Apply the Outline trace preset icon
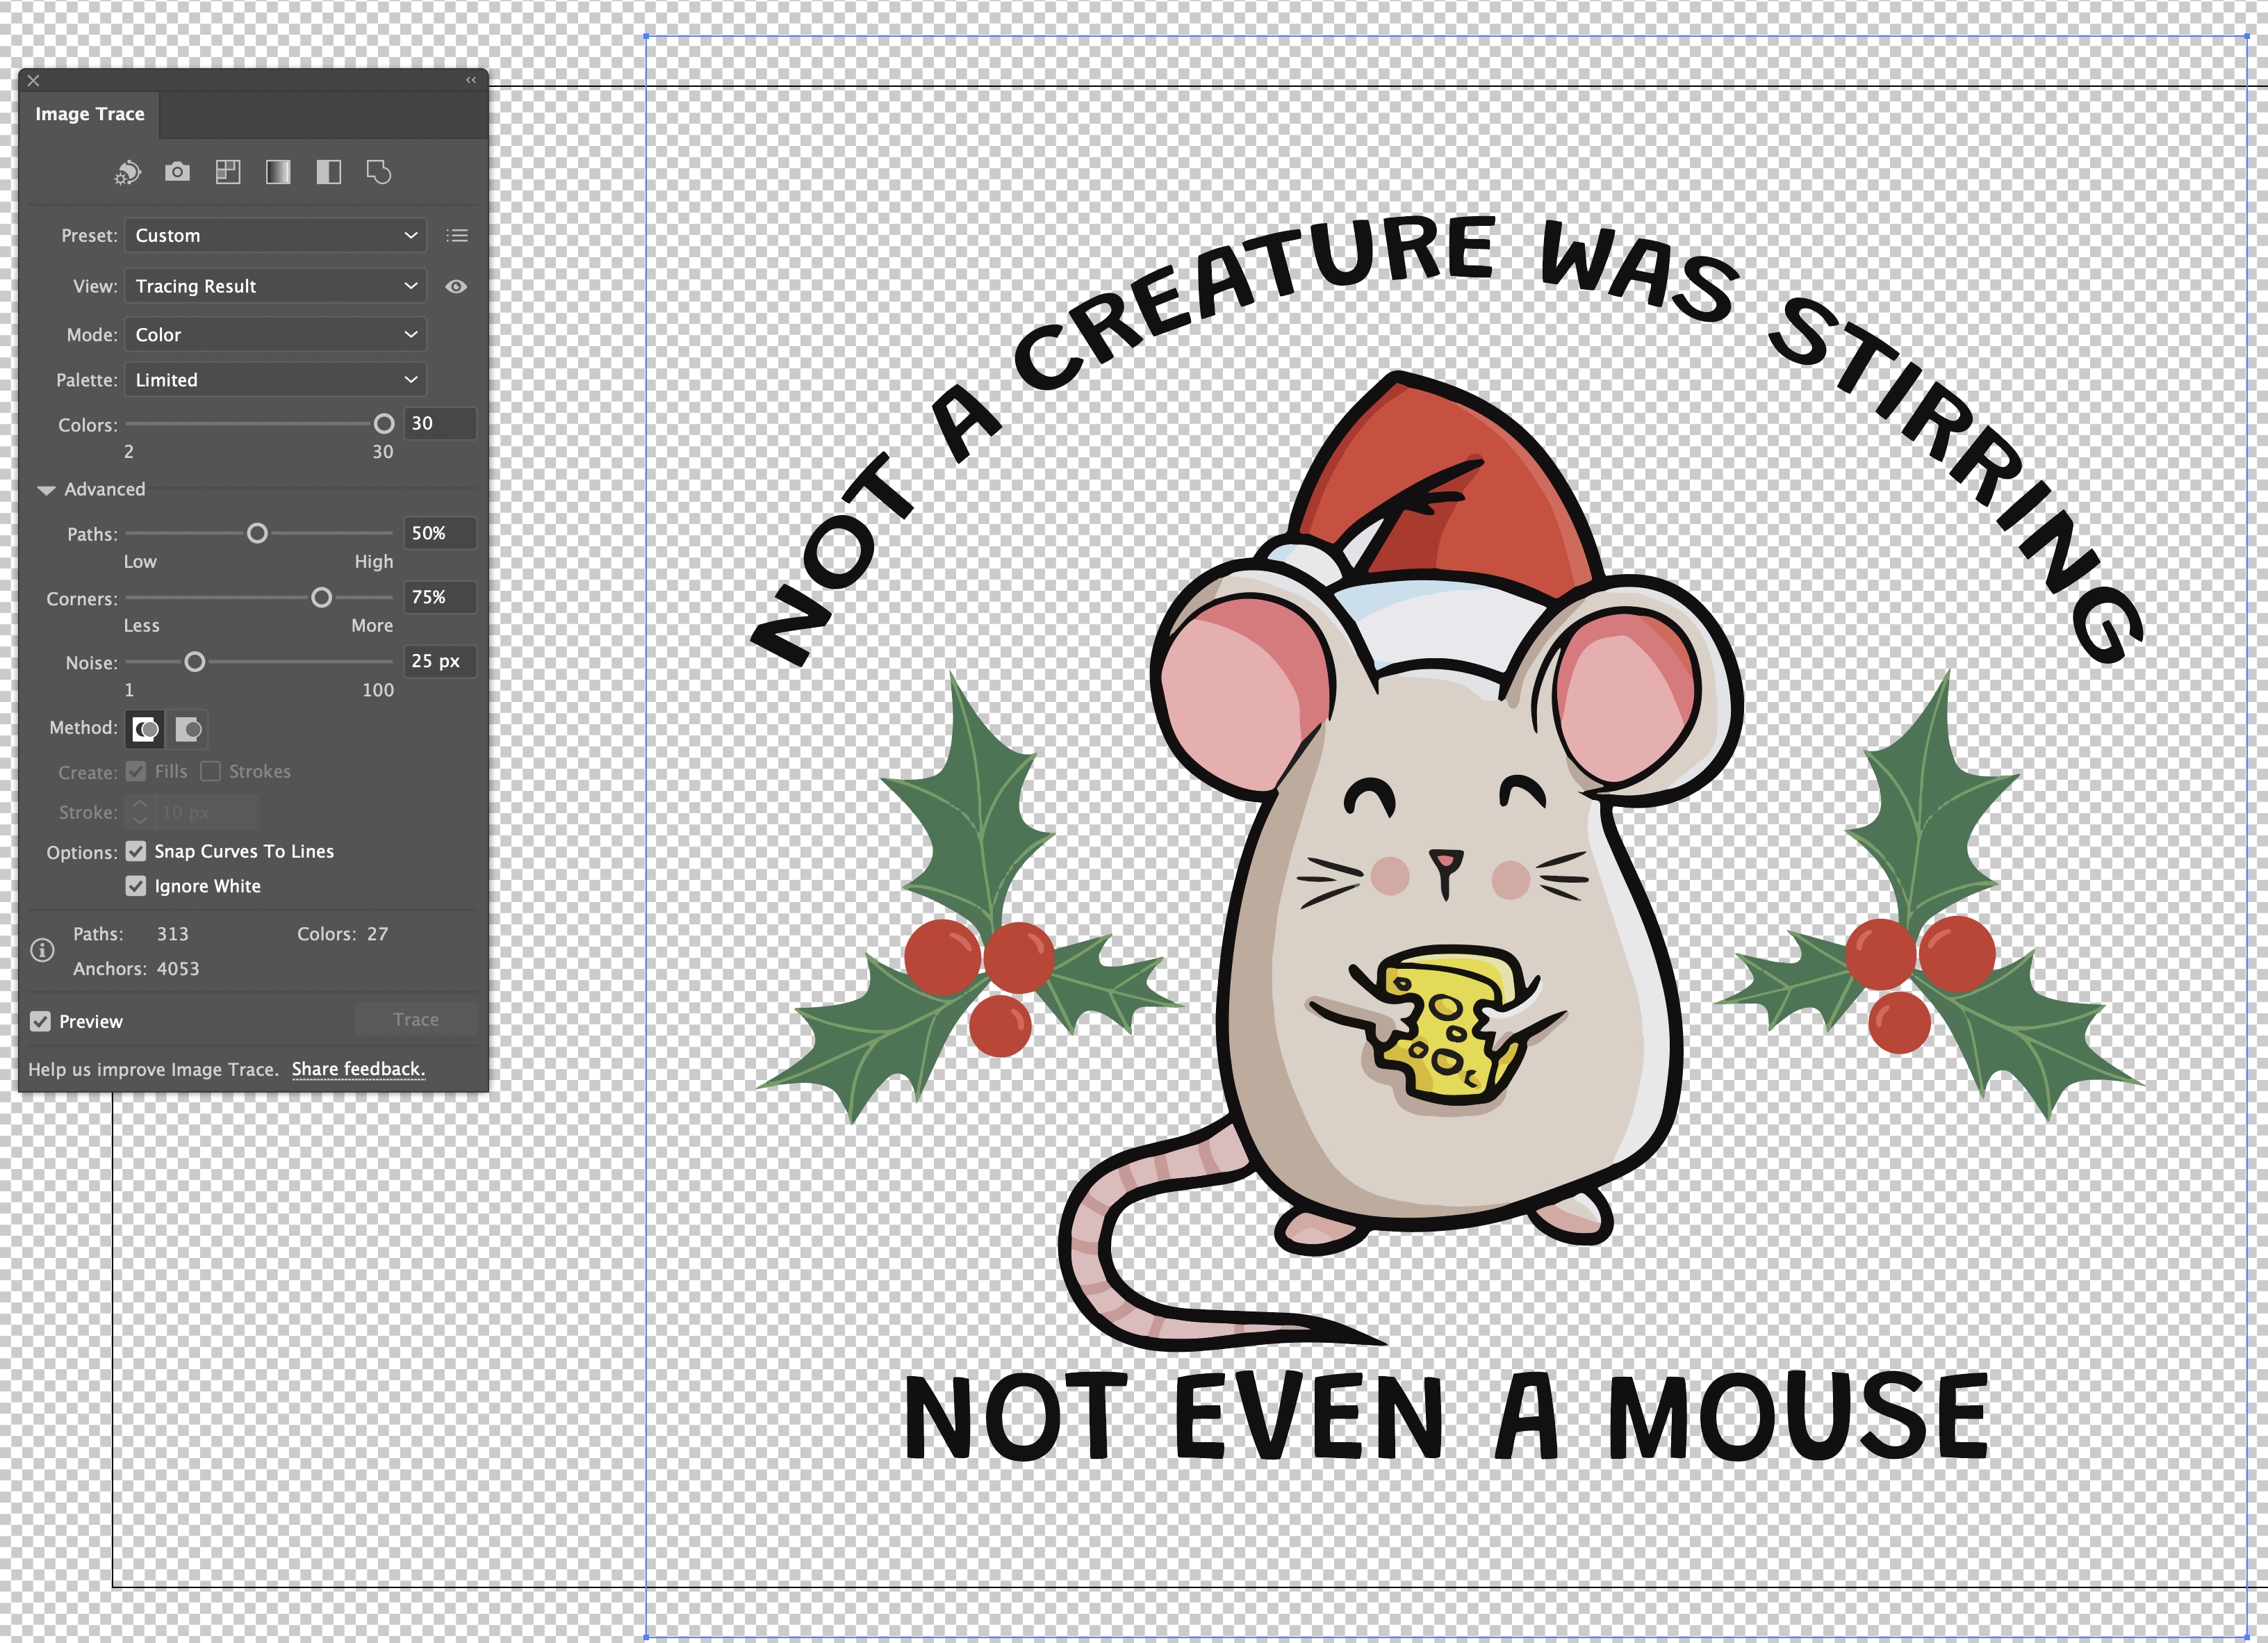 click(380, 172)
